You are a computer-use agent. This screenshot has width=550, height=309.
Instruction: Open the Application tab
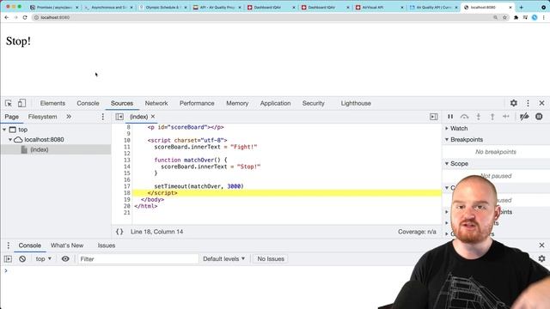(x=275, y=103)
